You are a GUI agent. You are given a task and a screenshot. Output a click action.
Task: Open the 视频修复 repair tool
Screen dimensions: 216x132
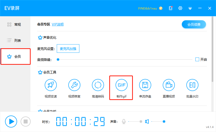click(x=74, y=88)
